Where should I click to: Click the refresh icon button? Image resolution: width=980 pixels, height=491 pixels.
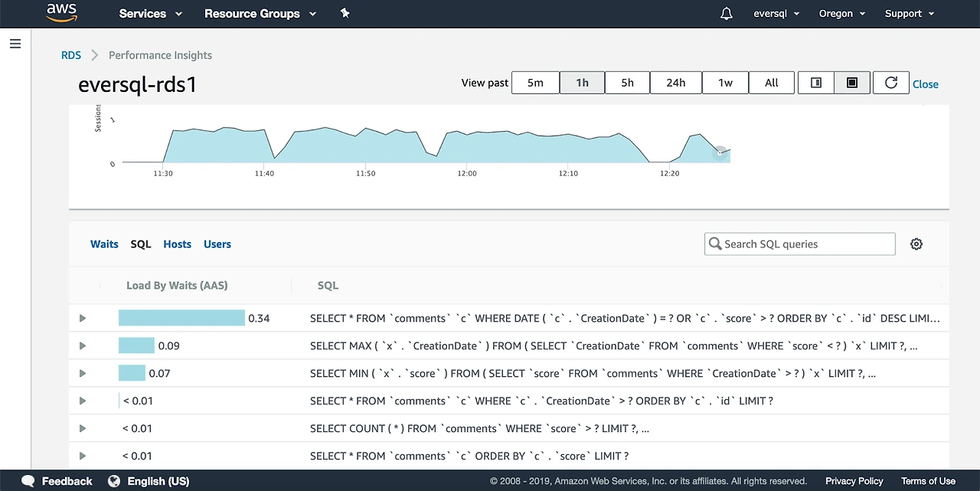[890, 83]
